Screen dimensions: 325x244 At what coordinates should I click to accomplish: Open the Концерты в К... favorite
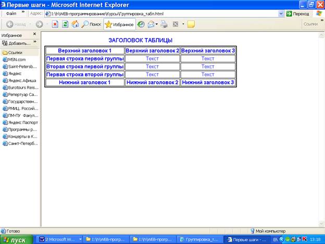click(20, 137)
